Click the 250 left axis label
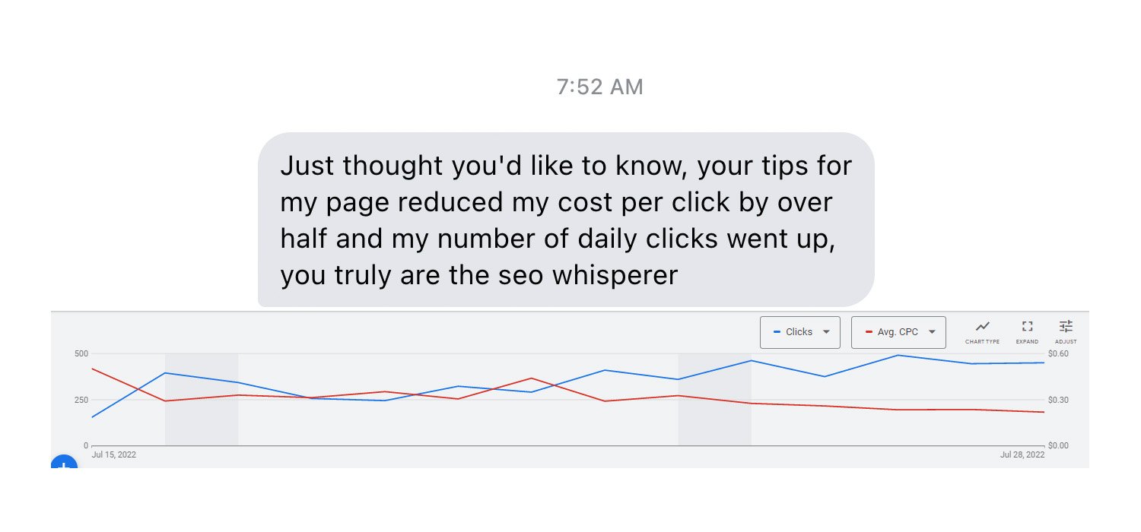This screenshot has width=1141, height=532. click(x=81, y=400)
